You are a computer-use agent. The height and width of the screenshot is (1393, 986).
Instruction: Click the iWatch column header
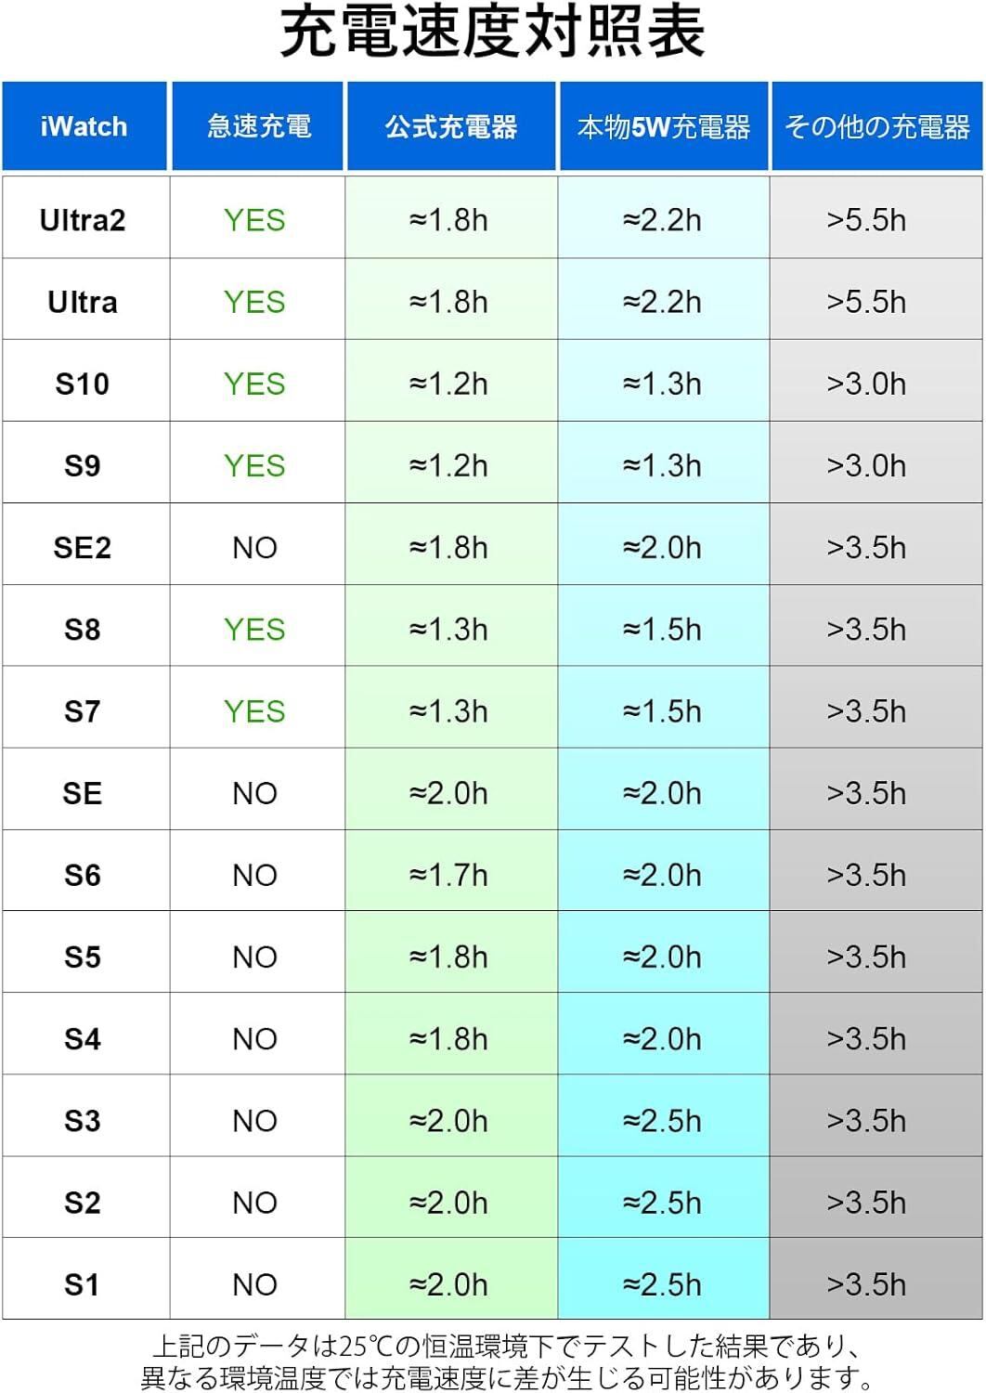(84, 126)
